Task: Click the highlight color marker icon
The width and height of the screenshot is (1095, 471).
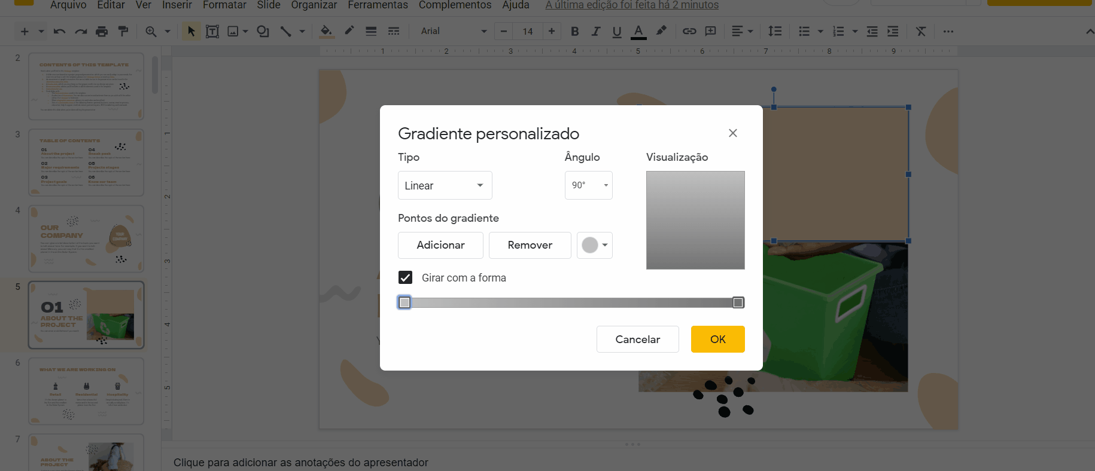Action: point(661,31)
